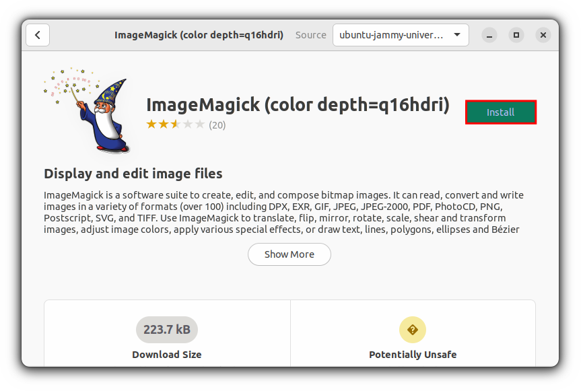Install ImageMagick
This screenshot has height=391, width=581.
coord(501,112)
